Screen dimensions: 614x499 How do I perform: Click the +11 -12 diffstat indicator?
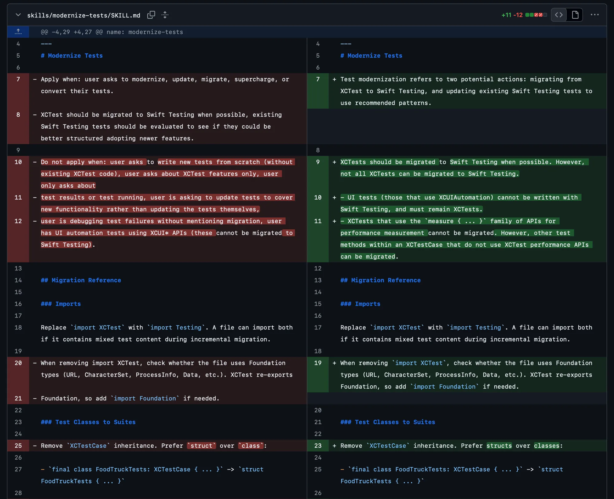[x=524, y=15]
